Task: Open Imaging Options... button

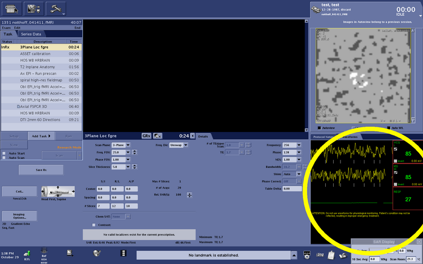Action: point(20,216)
